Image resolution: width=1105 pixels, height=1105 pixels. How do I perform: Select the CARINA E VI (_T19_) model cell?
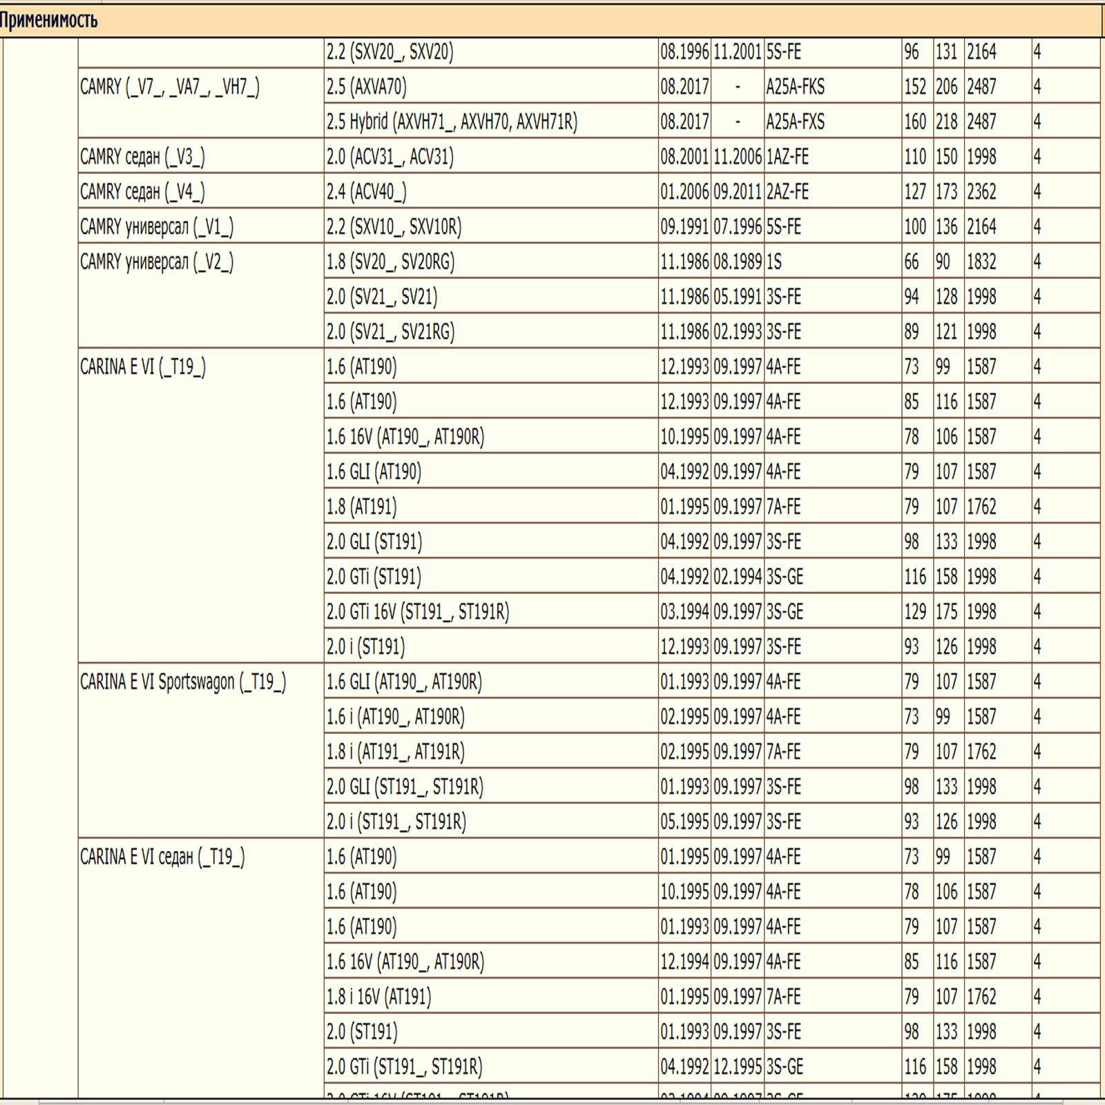pyautogui.click(x=143, y=367)
